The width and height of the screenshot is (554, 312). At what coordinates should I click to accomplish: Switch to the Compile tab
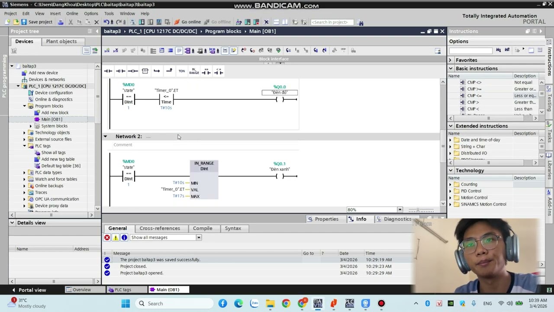pos(203,228)
